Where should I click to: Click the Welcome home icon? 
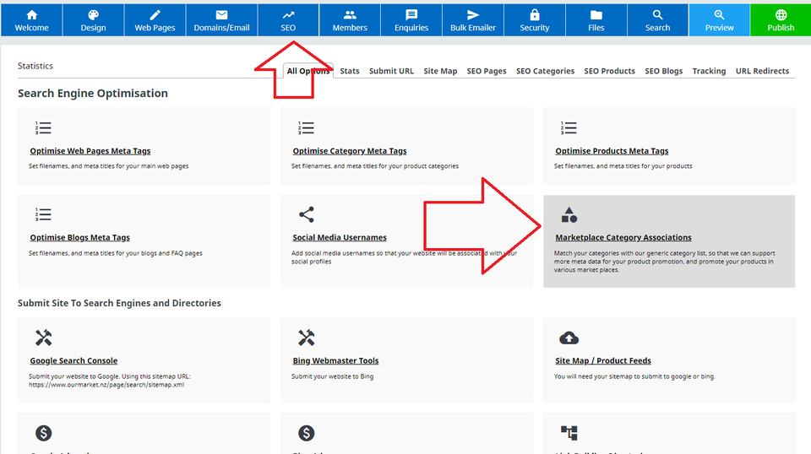pyautogui.click(x=31, y=15)
